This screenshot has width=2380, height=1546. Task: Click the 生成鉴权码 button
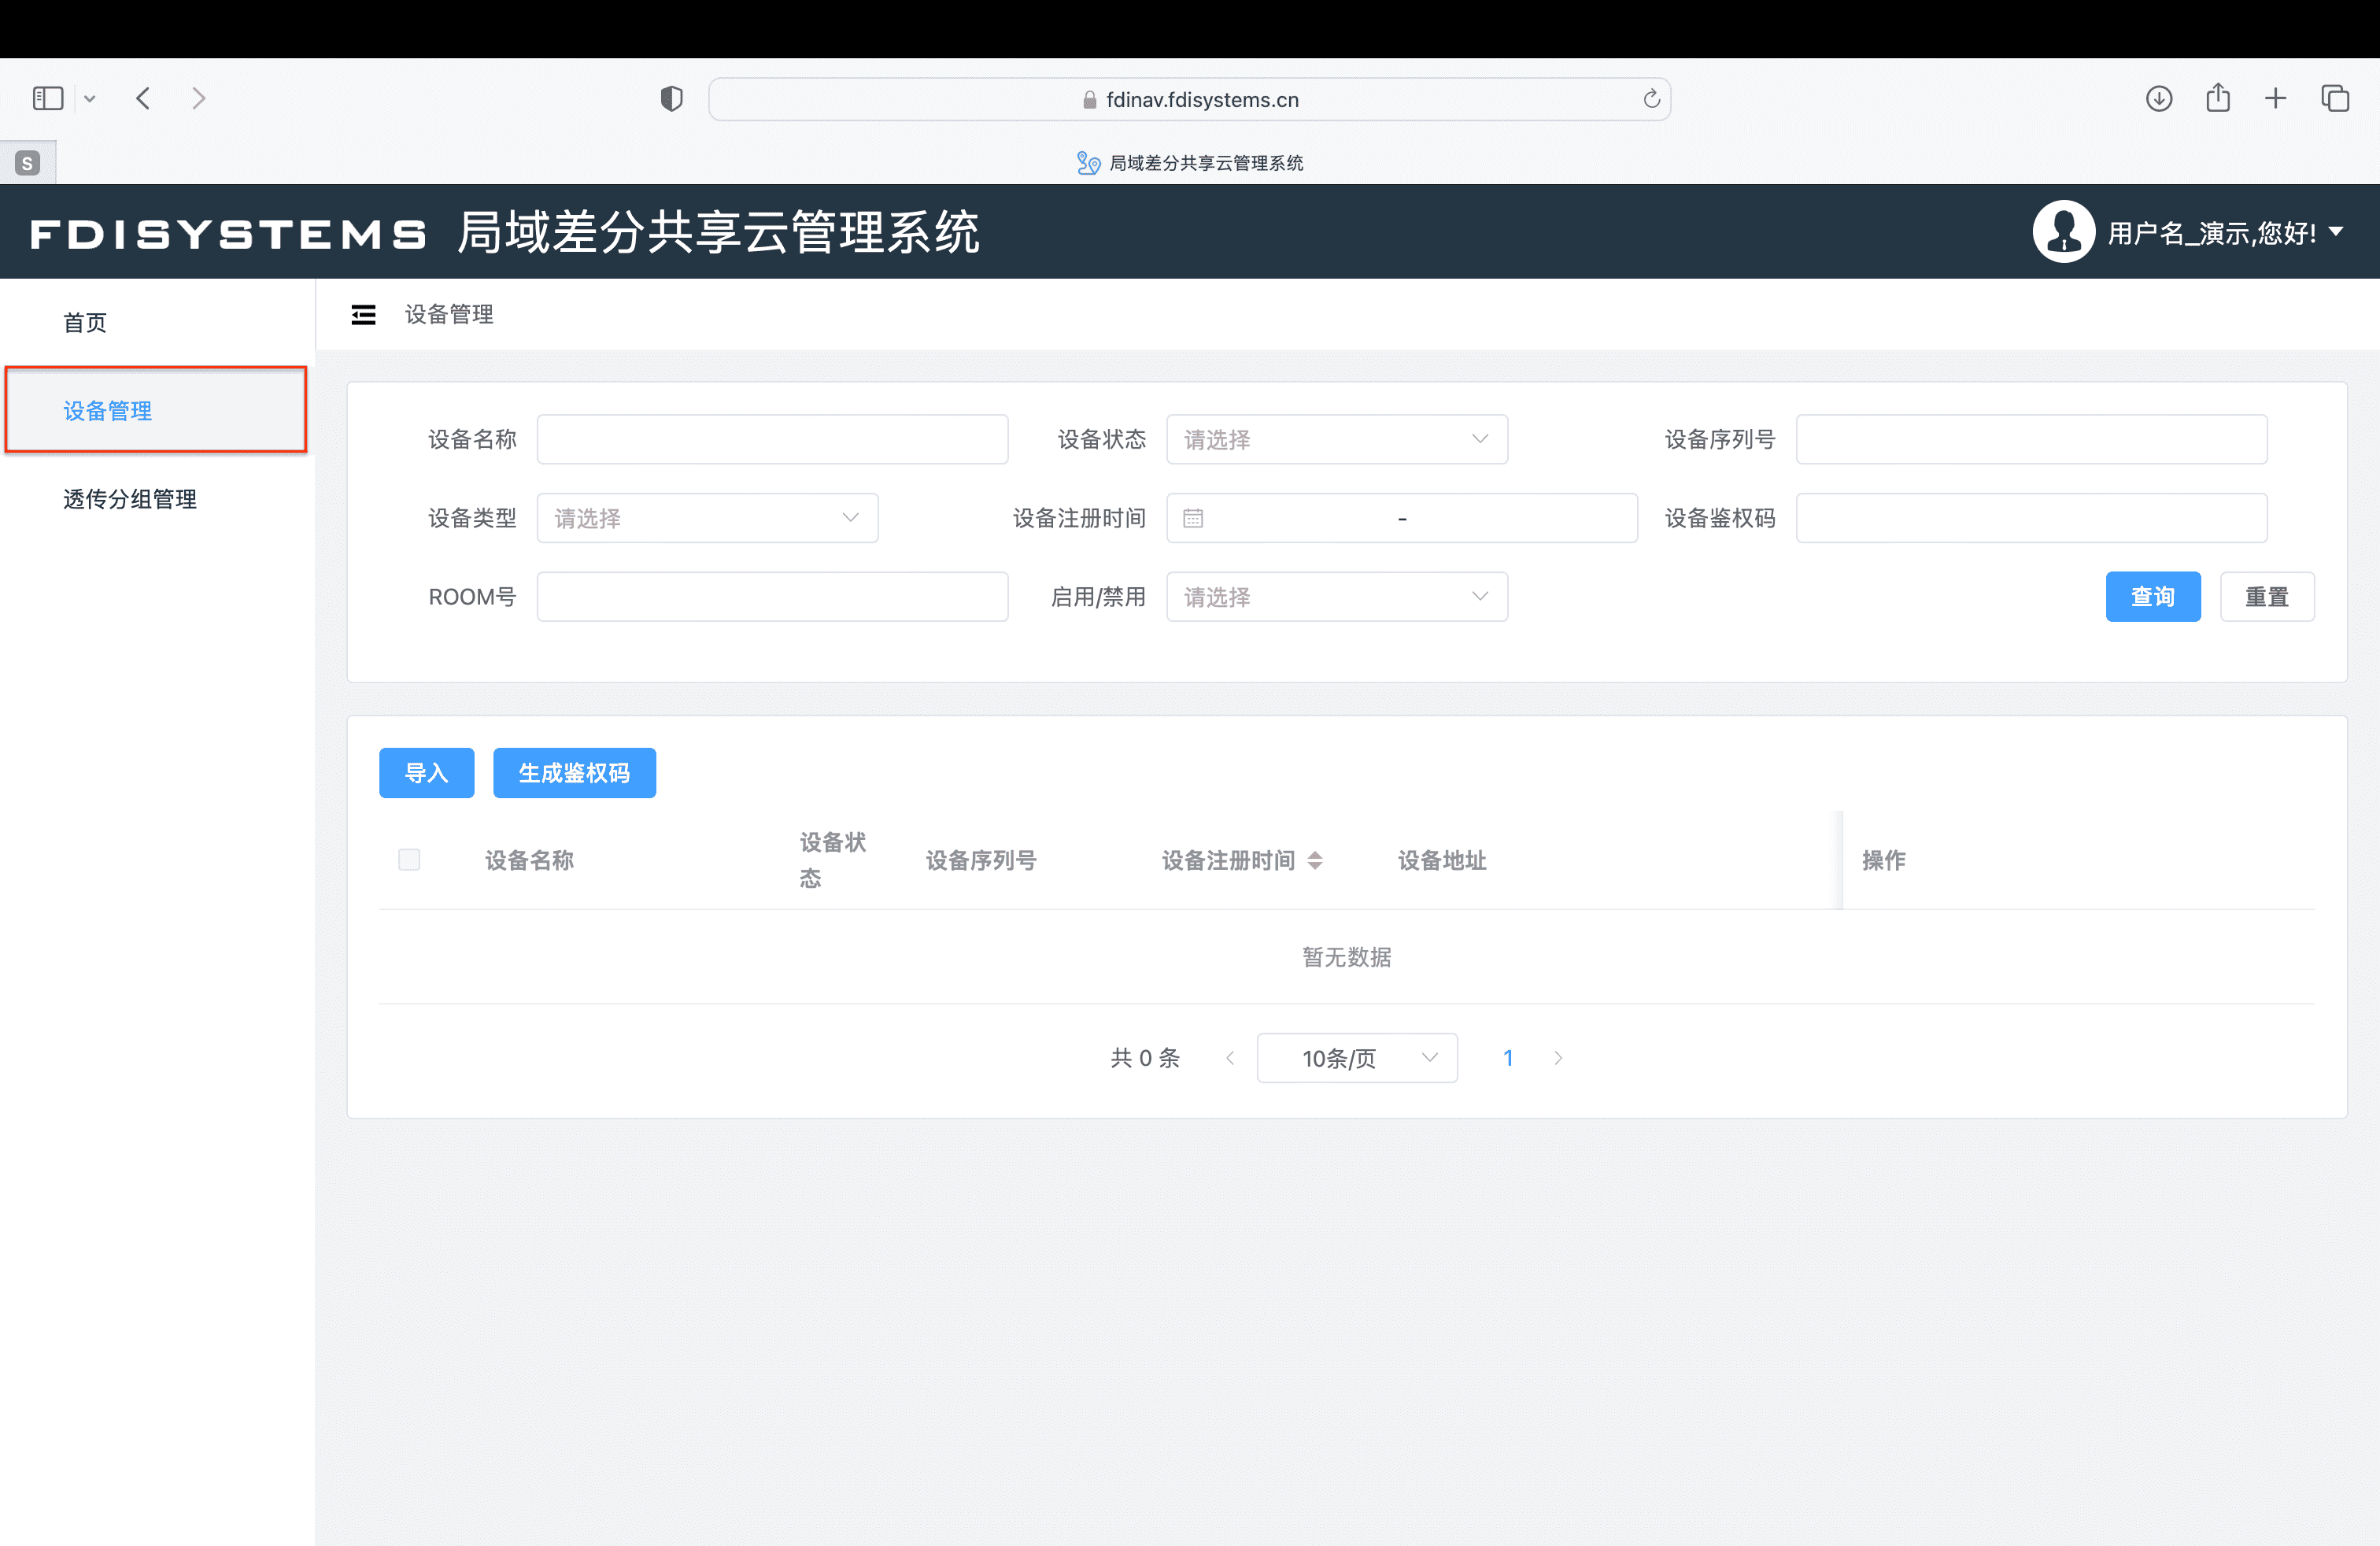point(574,773)
